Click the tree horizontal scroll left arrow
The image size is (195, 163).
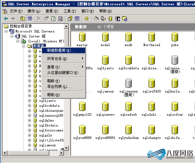(5, 153)
